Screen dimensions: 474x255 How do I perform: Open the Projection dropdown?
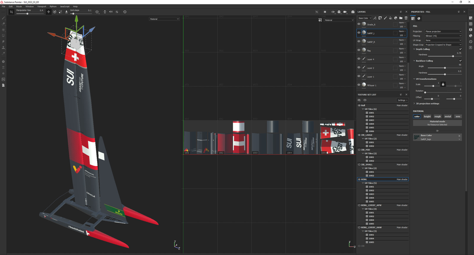(443, 31)
